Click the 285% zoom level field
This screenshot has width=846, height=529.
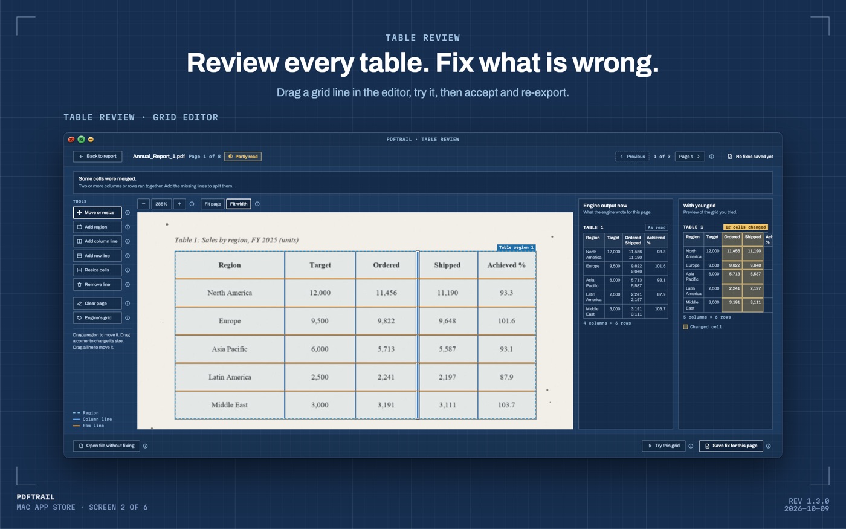tap(161, 204)
